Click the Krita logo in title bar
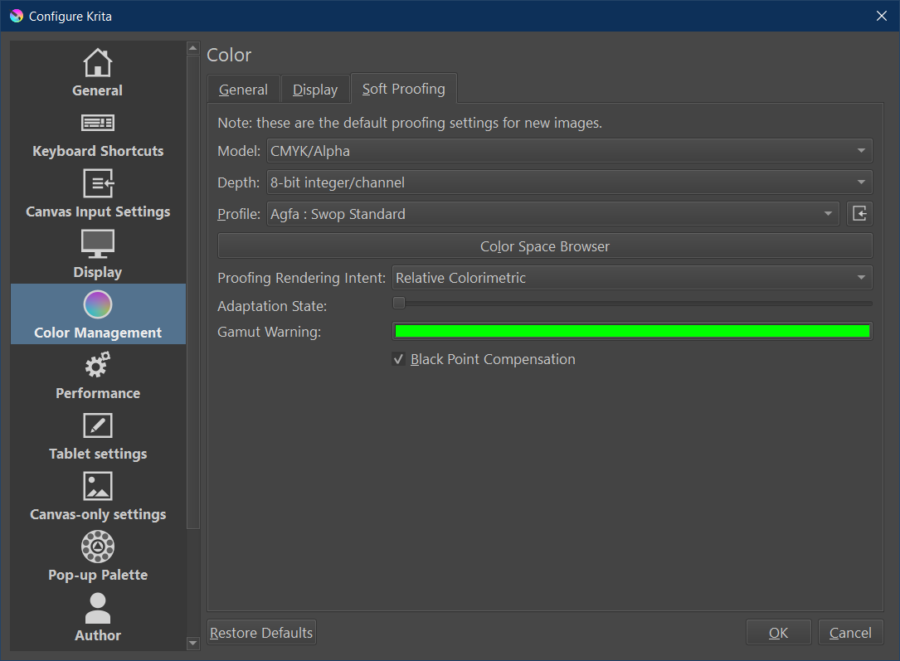 tap(16, 16)
